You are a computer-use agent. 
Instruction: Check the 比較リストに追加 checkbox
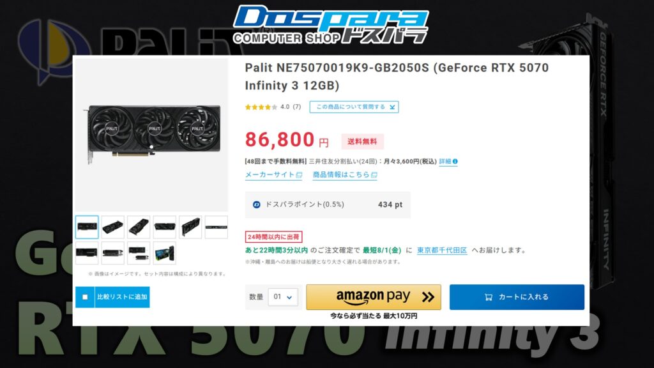(x=85, y=297)
